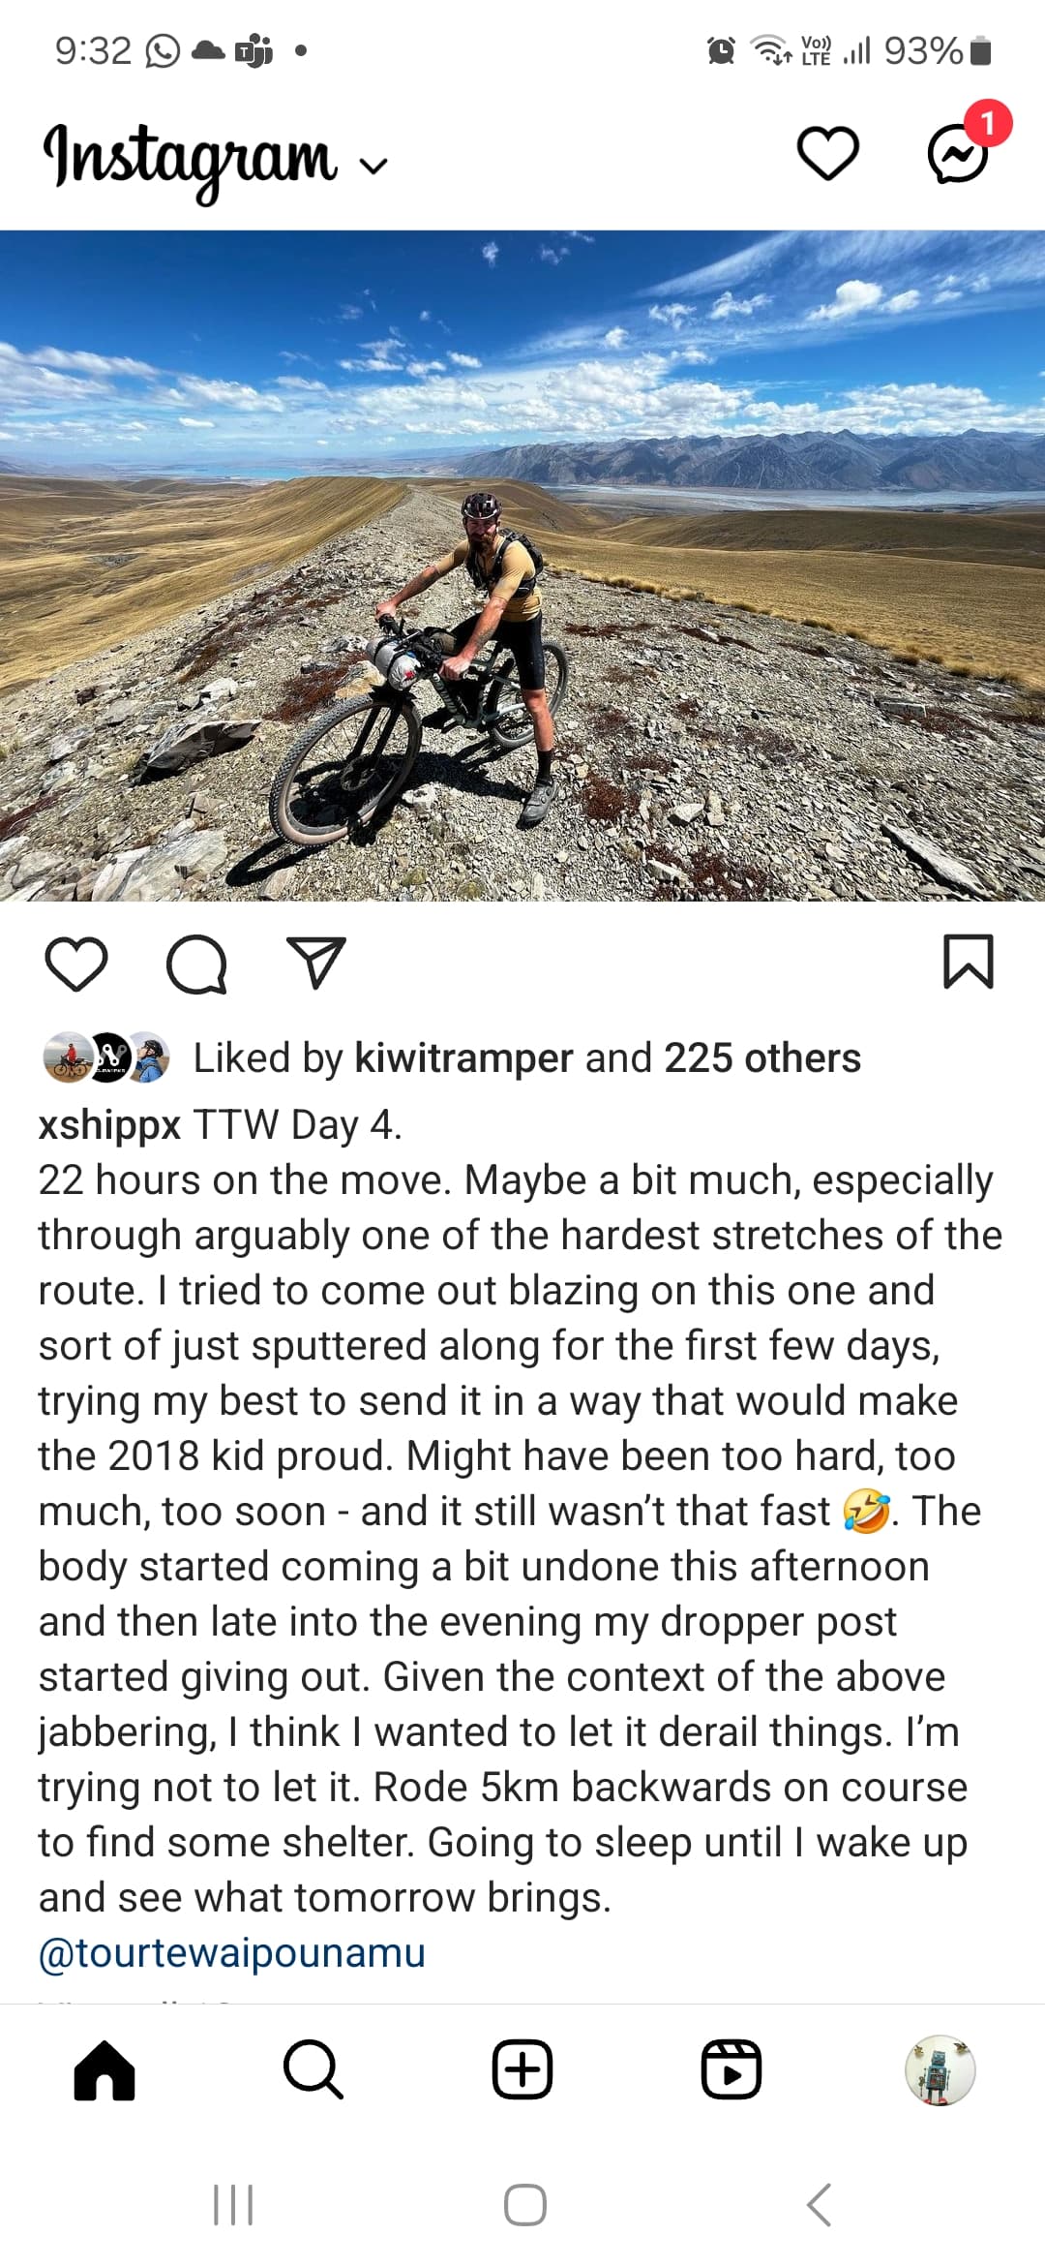Open comments on the post
The width and height of the screenshot is (1045, 2266).
(196, 964)
